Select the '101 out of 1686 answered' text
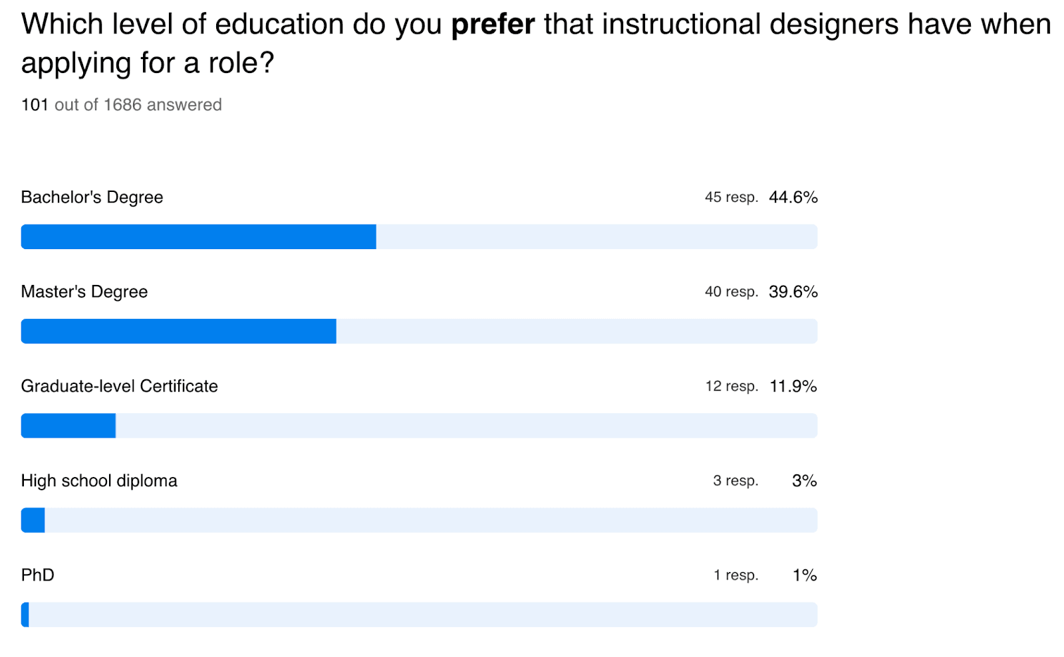 pos(122,105)
